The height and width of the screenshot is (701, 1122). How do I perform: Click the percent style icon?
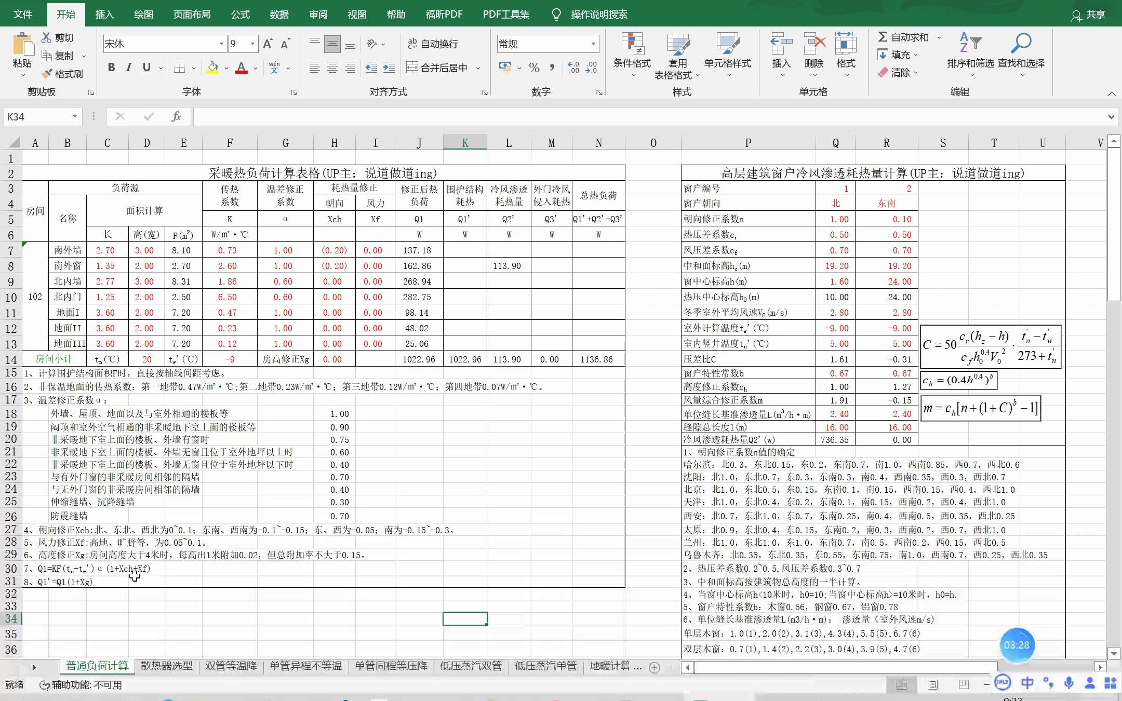(x=534, y=68)
